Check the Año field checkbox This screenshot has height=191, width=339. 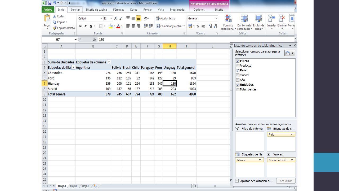coord(238,80)
